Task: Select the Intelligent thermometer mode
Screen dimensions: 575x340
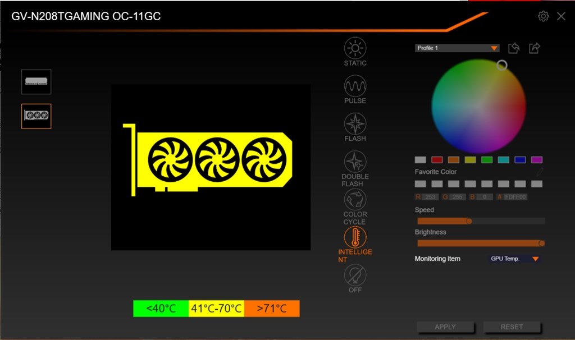Action: click(x=355, y=237)
